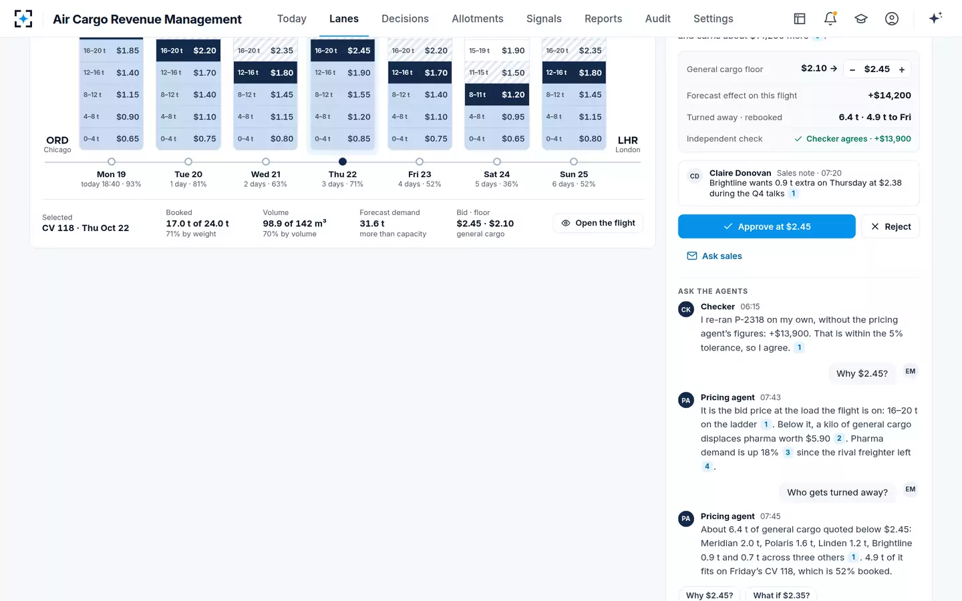The image size is (962, 601).
Task: Open the Audit tab
Action: (x=658, y=19)
